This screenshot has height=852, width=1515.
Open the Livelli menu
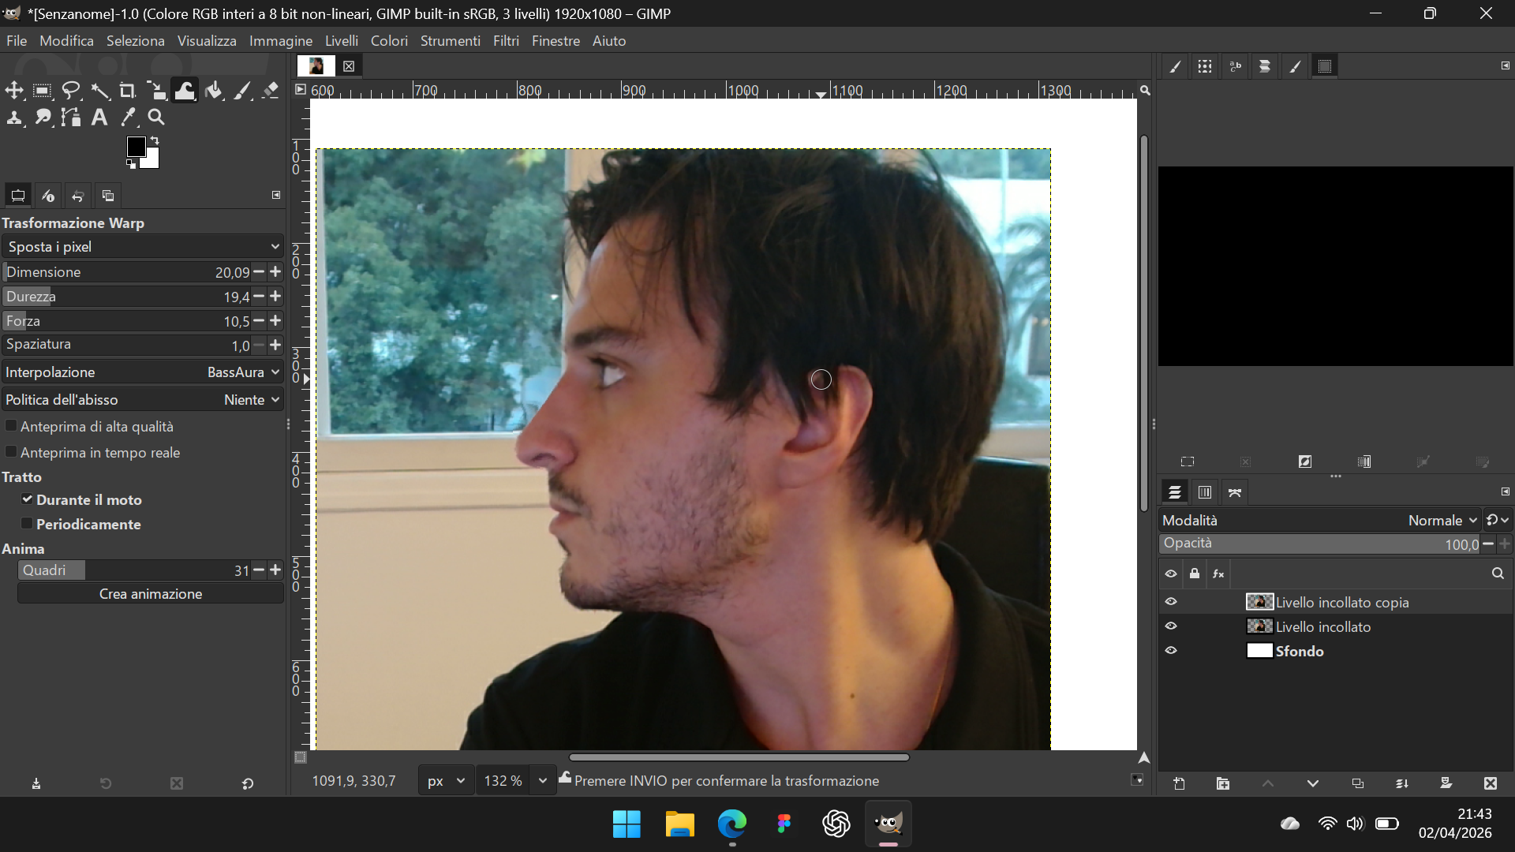point(342,41)
